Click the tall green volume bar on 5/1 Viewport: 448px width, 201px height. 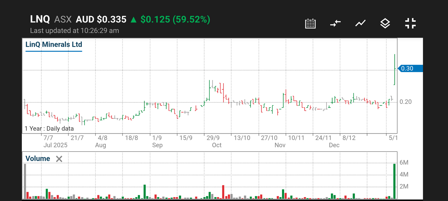click(x=395, y=181)
